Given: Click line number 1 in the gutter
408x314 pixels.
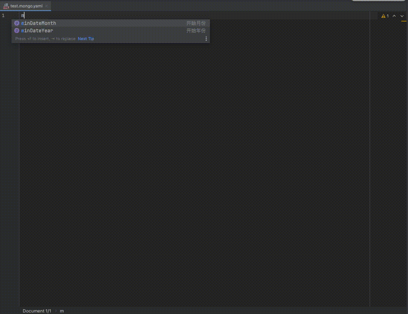Looking at the screenshot, I should [x=3, y=15].
